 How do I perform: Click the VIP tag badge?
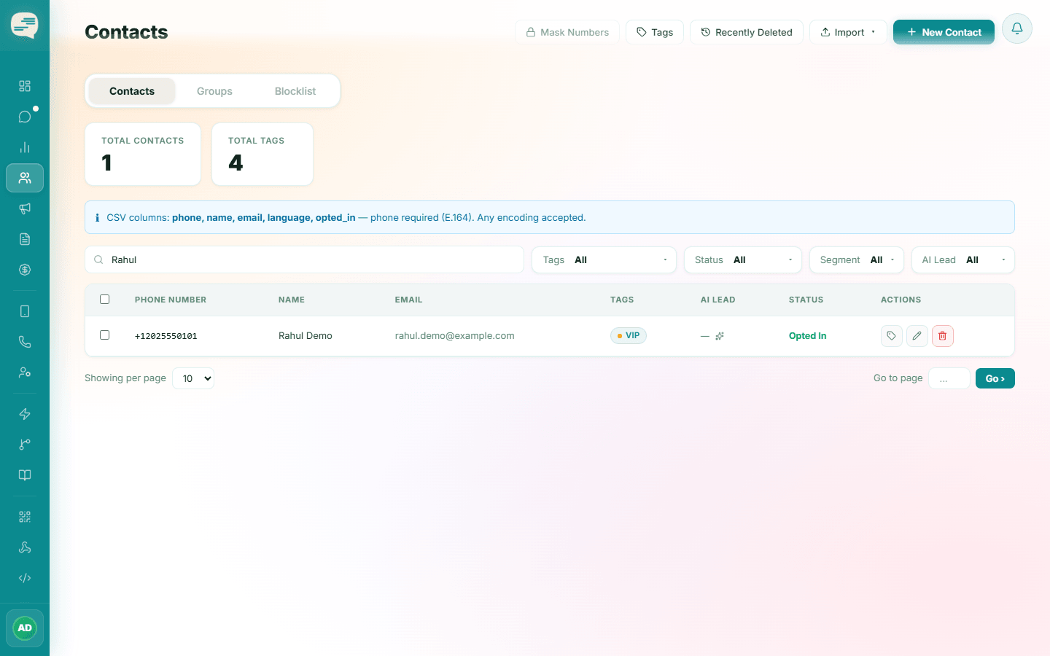(629, 336)
